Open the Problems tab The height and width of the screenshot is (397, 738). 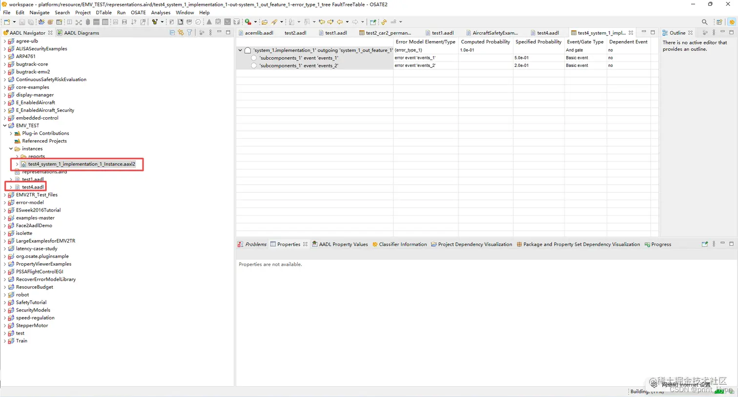[x=252, y=244]
